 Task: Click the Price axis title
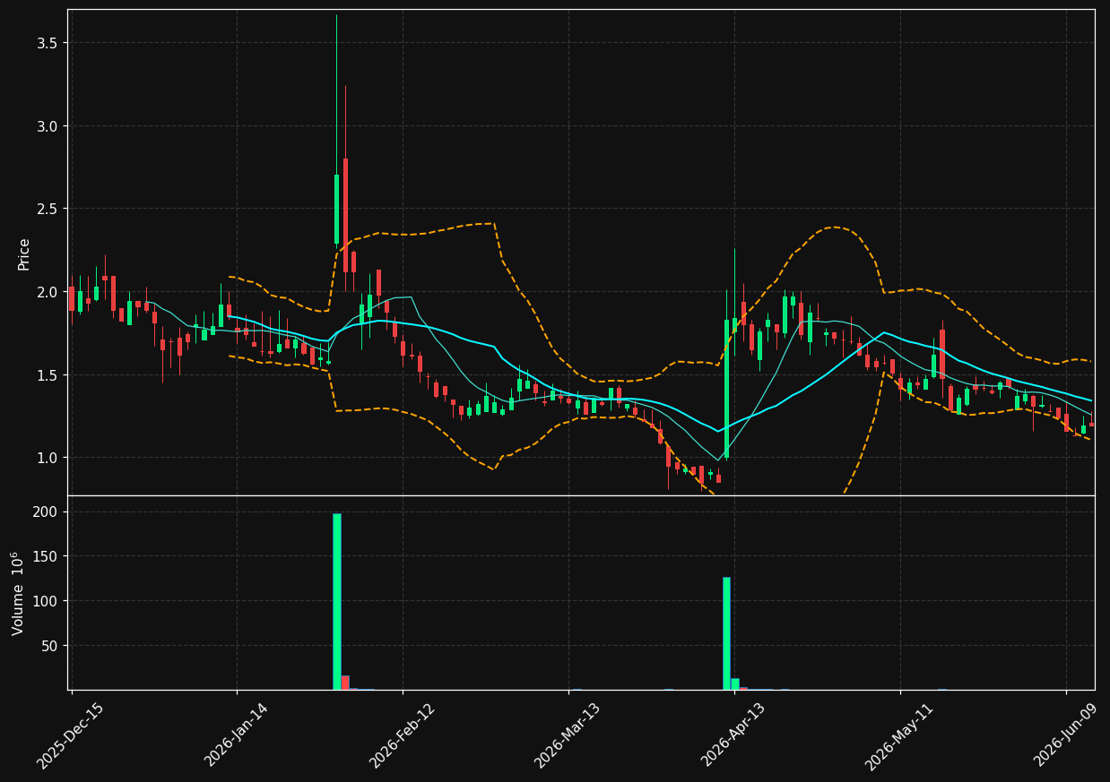coord(24,254)
